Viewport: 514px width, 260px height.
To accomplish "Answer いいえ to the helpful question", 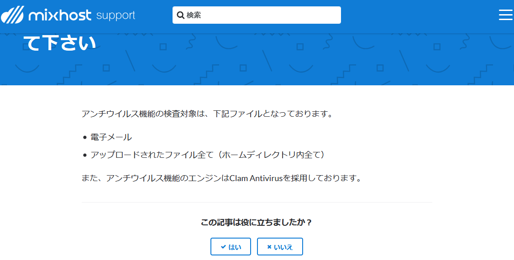I will tap(280, 247).
